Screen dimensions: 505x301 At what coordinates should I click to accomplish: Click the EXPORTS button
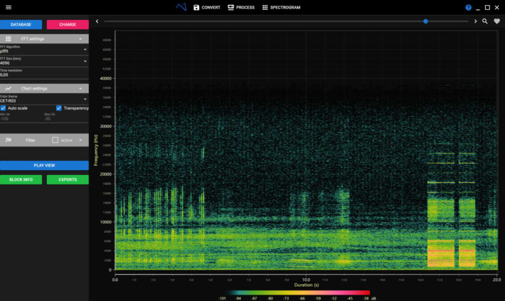click(68, 180)
